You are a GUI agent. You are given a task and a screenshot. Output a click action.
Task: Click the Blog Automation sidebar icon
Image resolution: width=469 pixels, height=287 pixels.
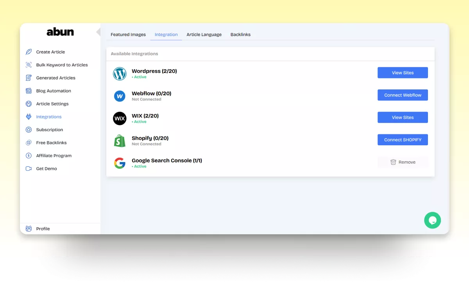(x=29, y=91)
